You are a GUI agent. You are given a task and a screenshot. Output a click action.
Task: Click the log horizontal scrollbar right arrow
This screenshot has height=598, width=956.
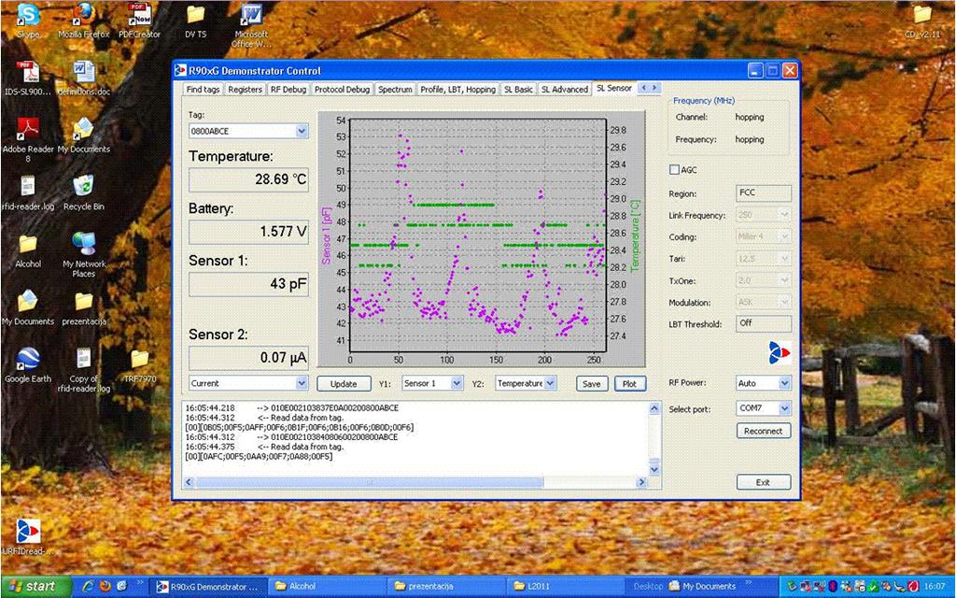[641, 482]
